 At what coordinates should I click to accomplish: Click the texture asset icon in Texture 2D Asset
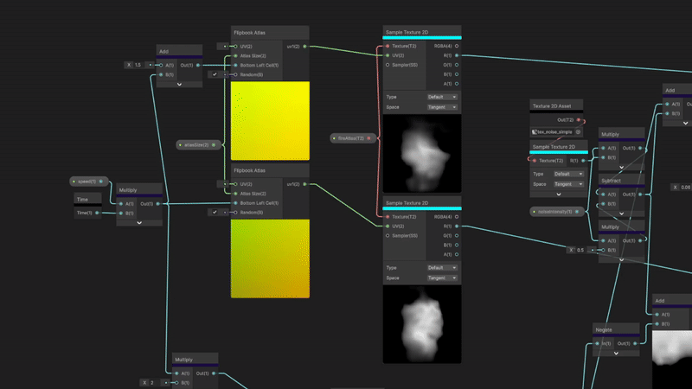(x=535, y=132)
